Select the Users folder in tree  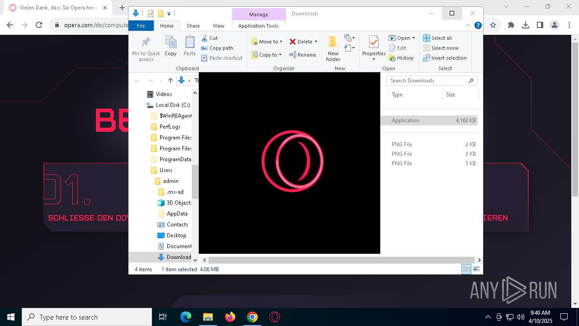point(161,170)
